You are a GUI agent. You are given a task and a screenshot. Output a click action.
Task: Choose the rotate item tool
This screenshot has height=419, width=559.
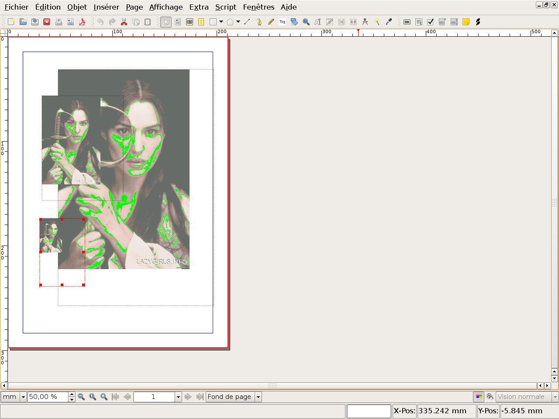tap(294, 22)
